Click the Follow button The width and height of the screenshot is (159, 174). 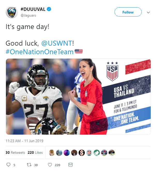(x=128, y=12)
